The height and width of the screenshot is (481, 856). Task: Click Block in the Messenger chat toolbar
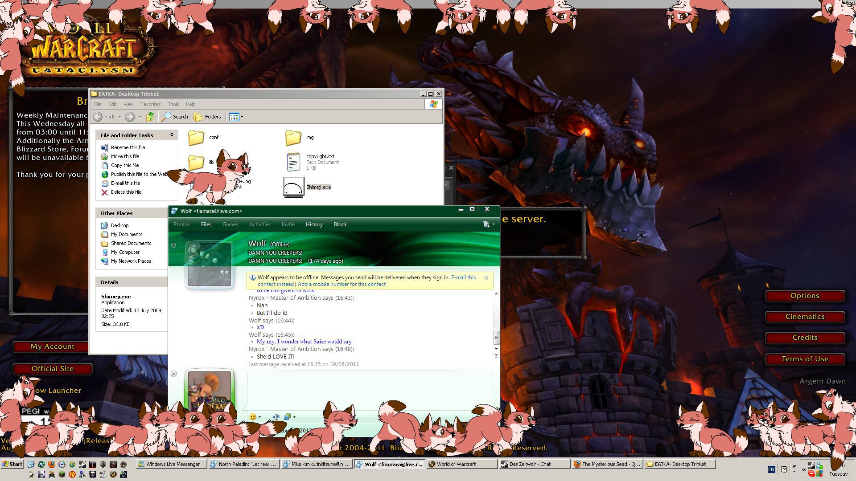(340, 224)
